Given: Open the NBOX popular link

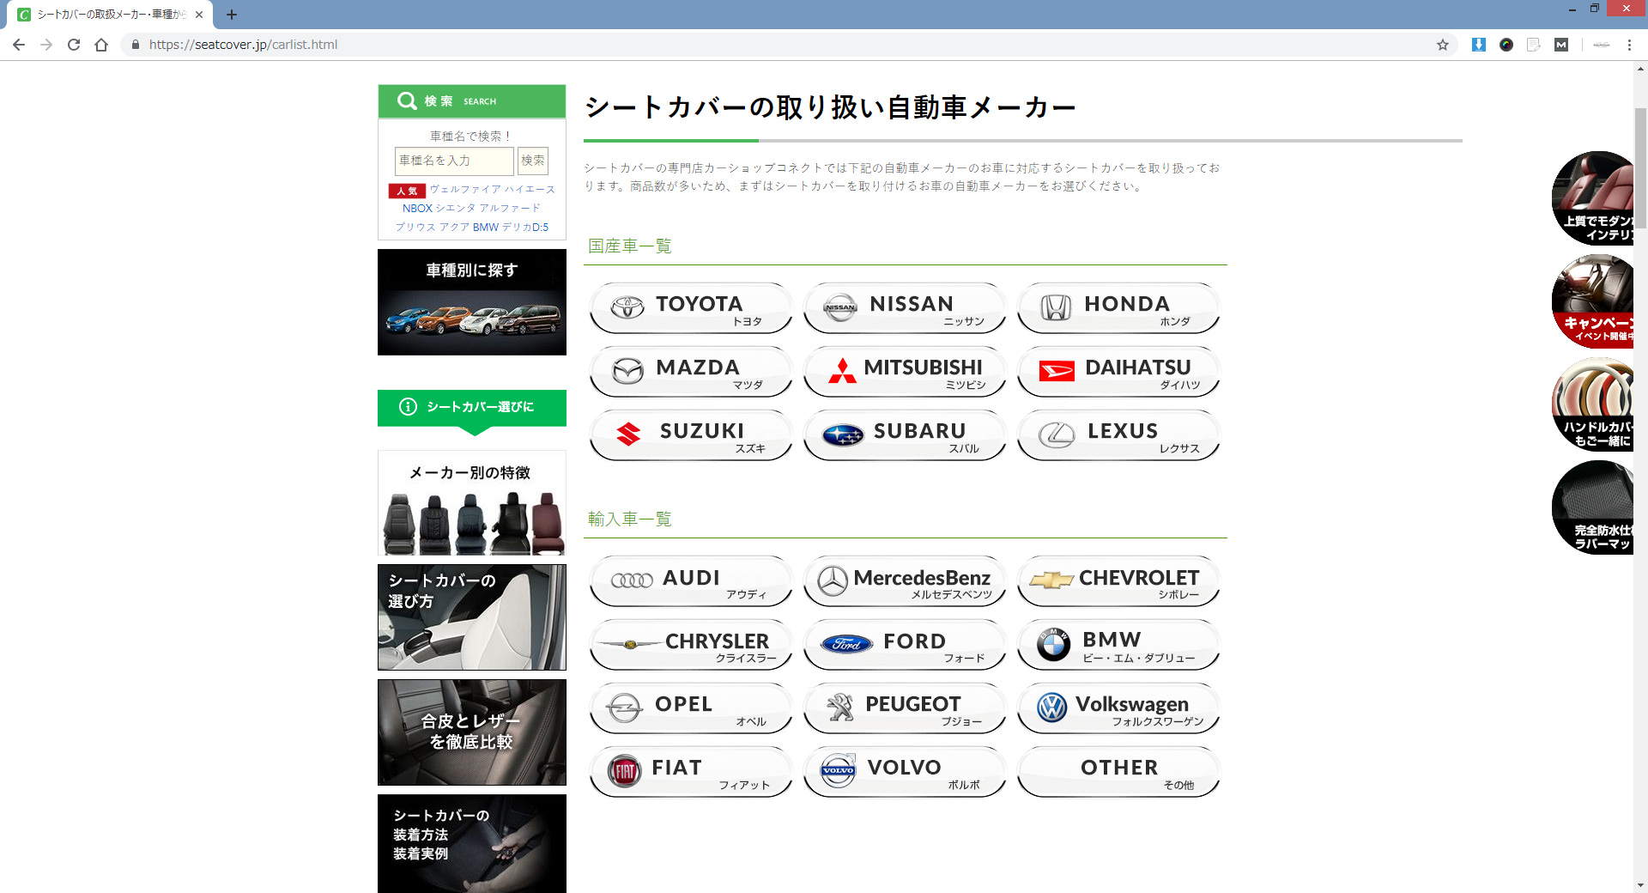Looking at the screenshot, I should point(417,208).
